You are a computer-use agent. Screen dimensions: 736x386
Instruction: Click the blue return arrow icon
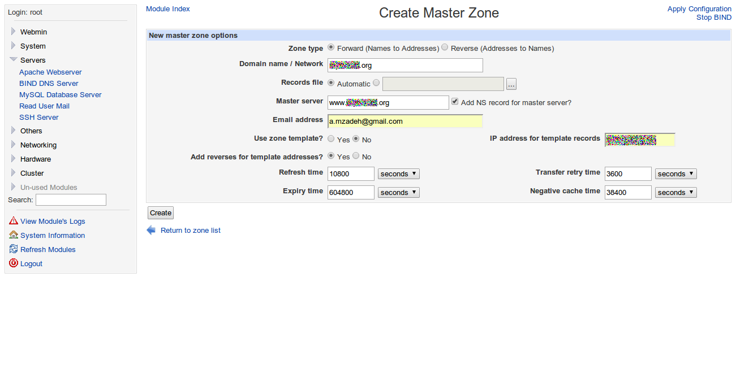pyautogui.click(x=151, y=230)
